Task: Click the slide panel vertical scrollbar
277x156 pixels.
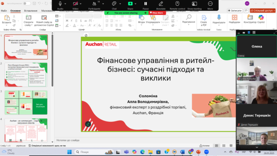Action: 52,60
